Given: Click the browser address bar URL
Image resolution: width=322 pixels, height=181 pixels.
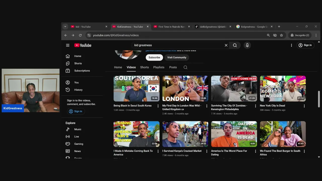Looking at the screenshot, I should click(116, 35).
